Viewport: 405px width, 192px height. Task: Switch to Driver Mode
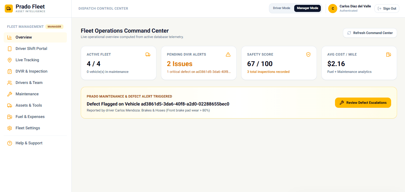click(281, 8)
